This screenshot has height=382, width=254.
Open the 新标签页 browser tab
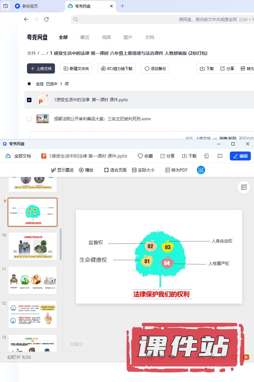pos(30,6)
